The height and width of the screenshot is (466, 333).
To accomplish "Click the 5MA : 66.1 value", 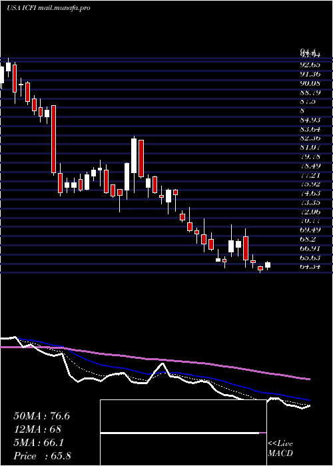I will click(x=39, y=443).
